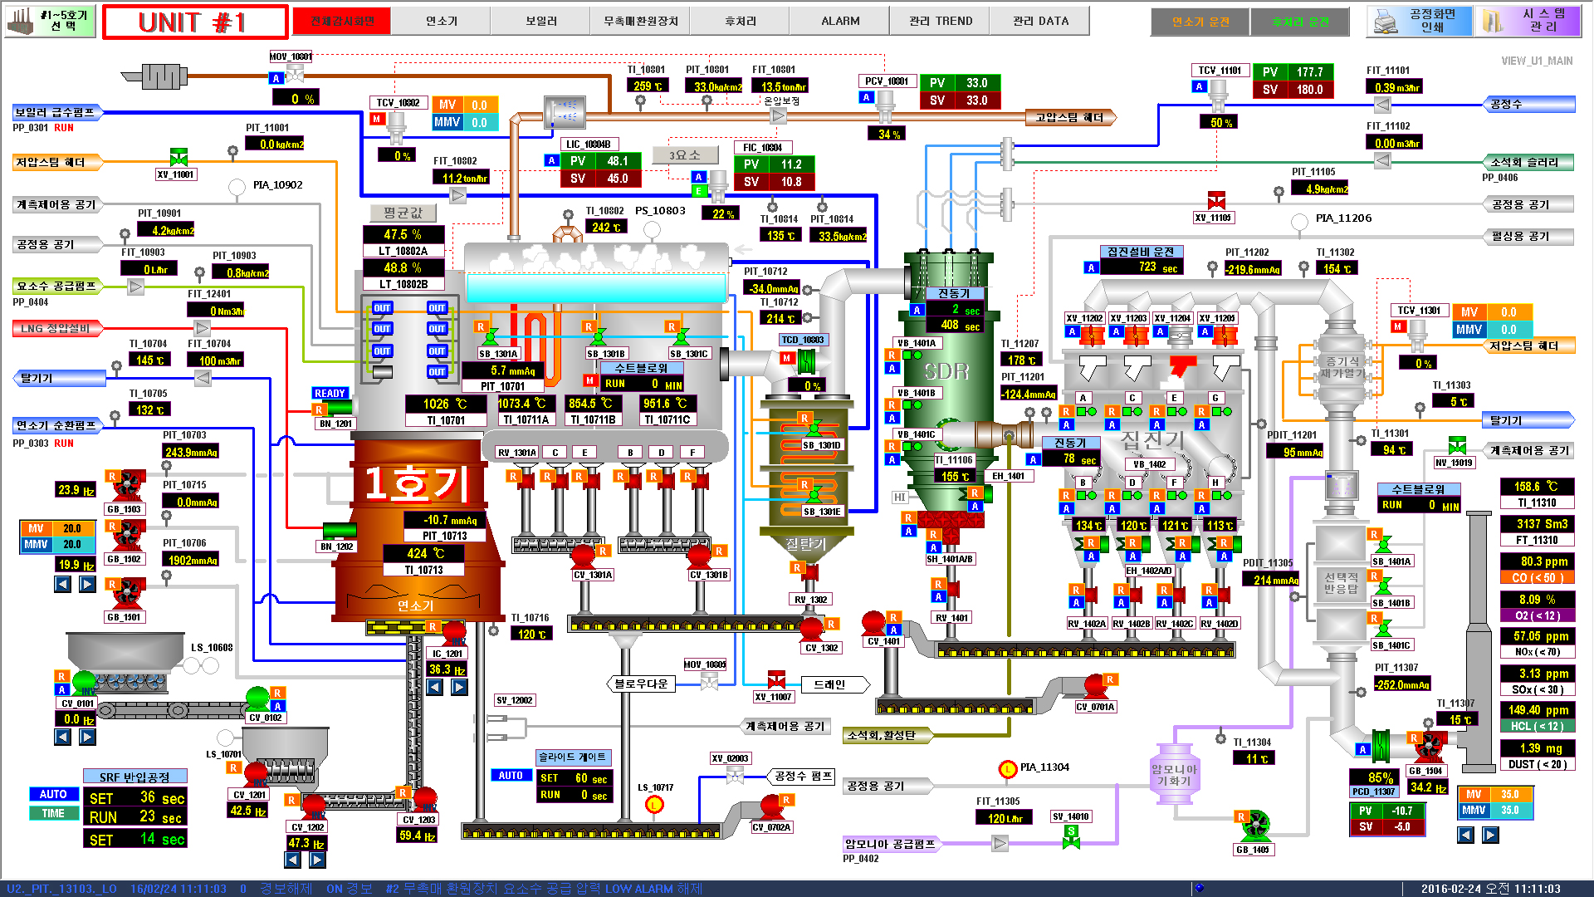Open the #1~5호기 선택 unit selector
This screenshot has height=897, width=1594.
[x=51, y=21]
